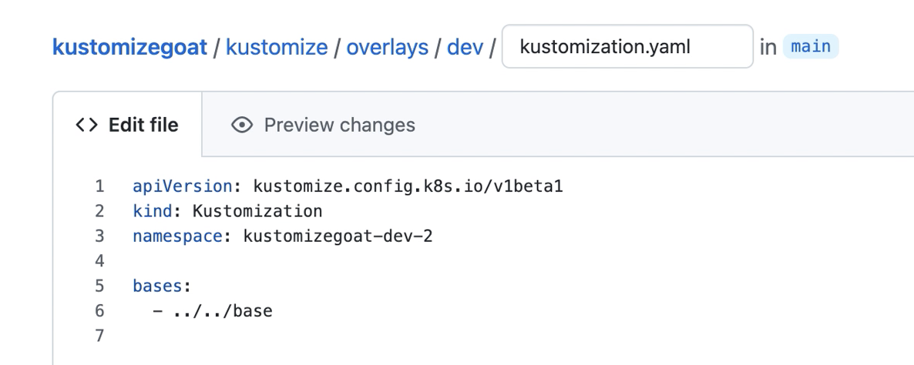
Task: Click line number 4 in gutter
Action: pos(99,261)
